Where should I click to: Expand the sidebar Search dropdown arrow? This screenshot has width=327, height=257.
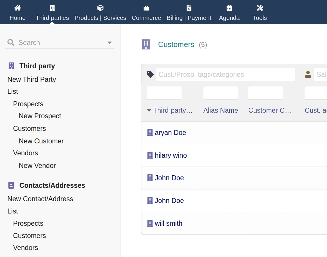click(109, 43)
